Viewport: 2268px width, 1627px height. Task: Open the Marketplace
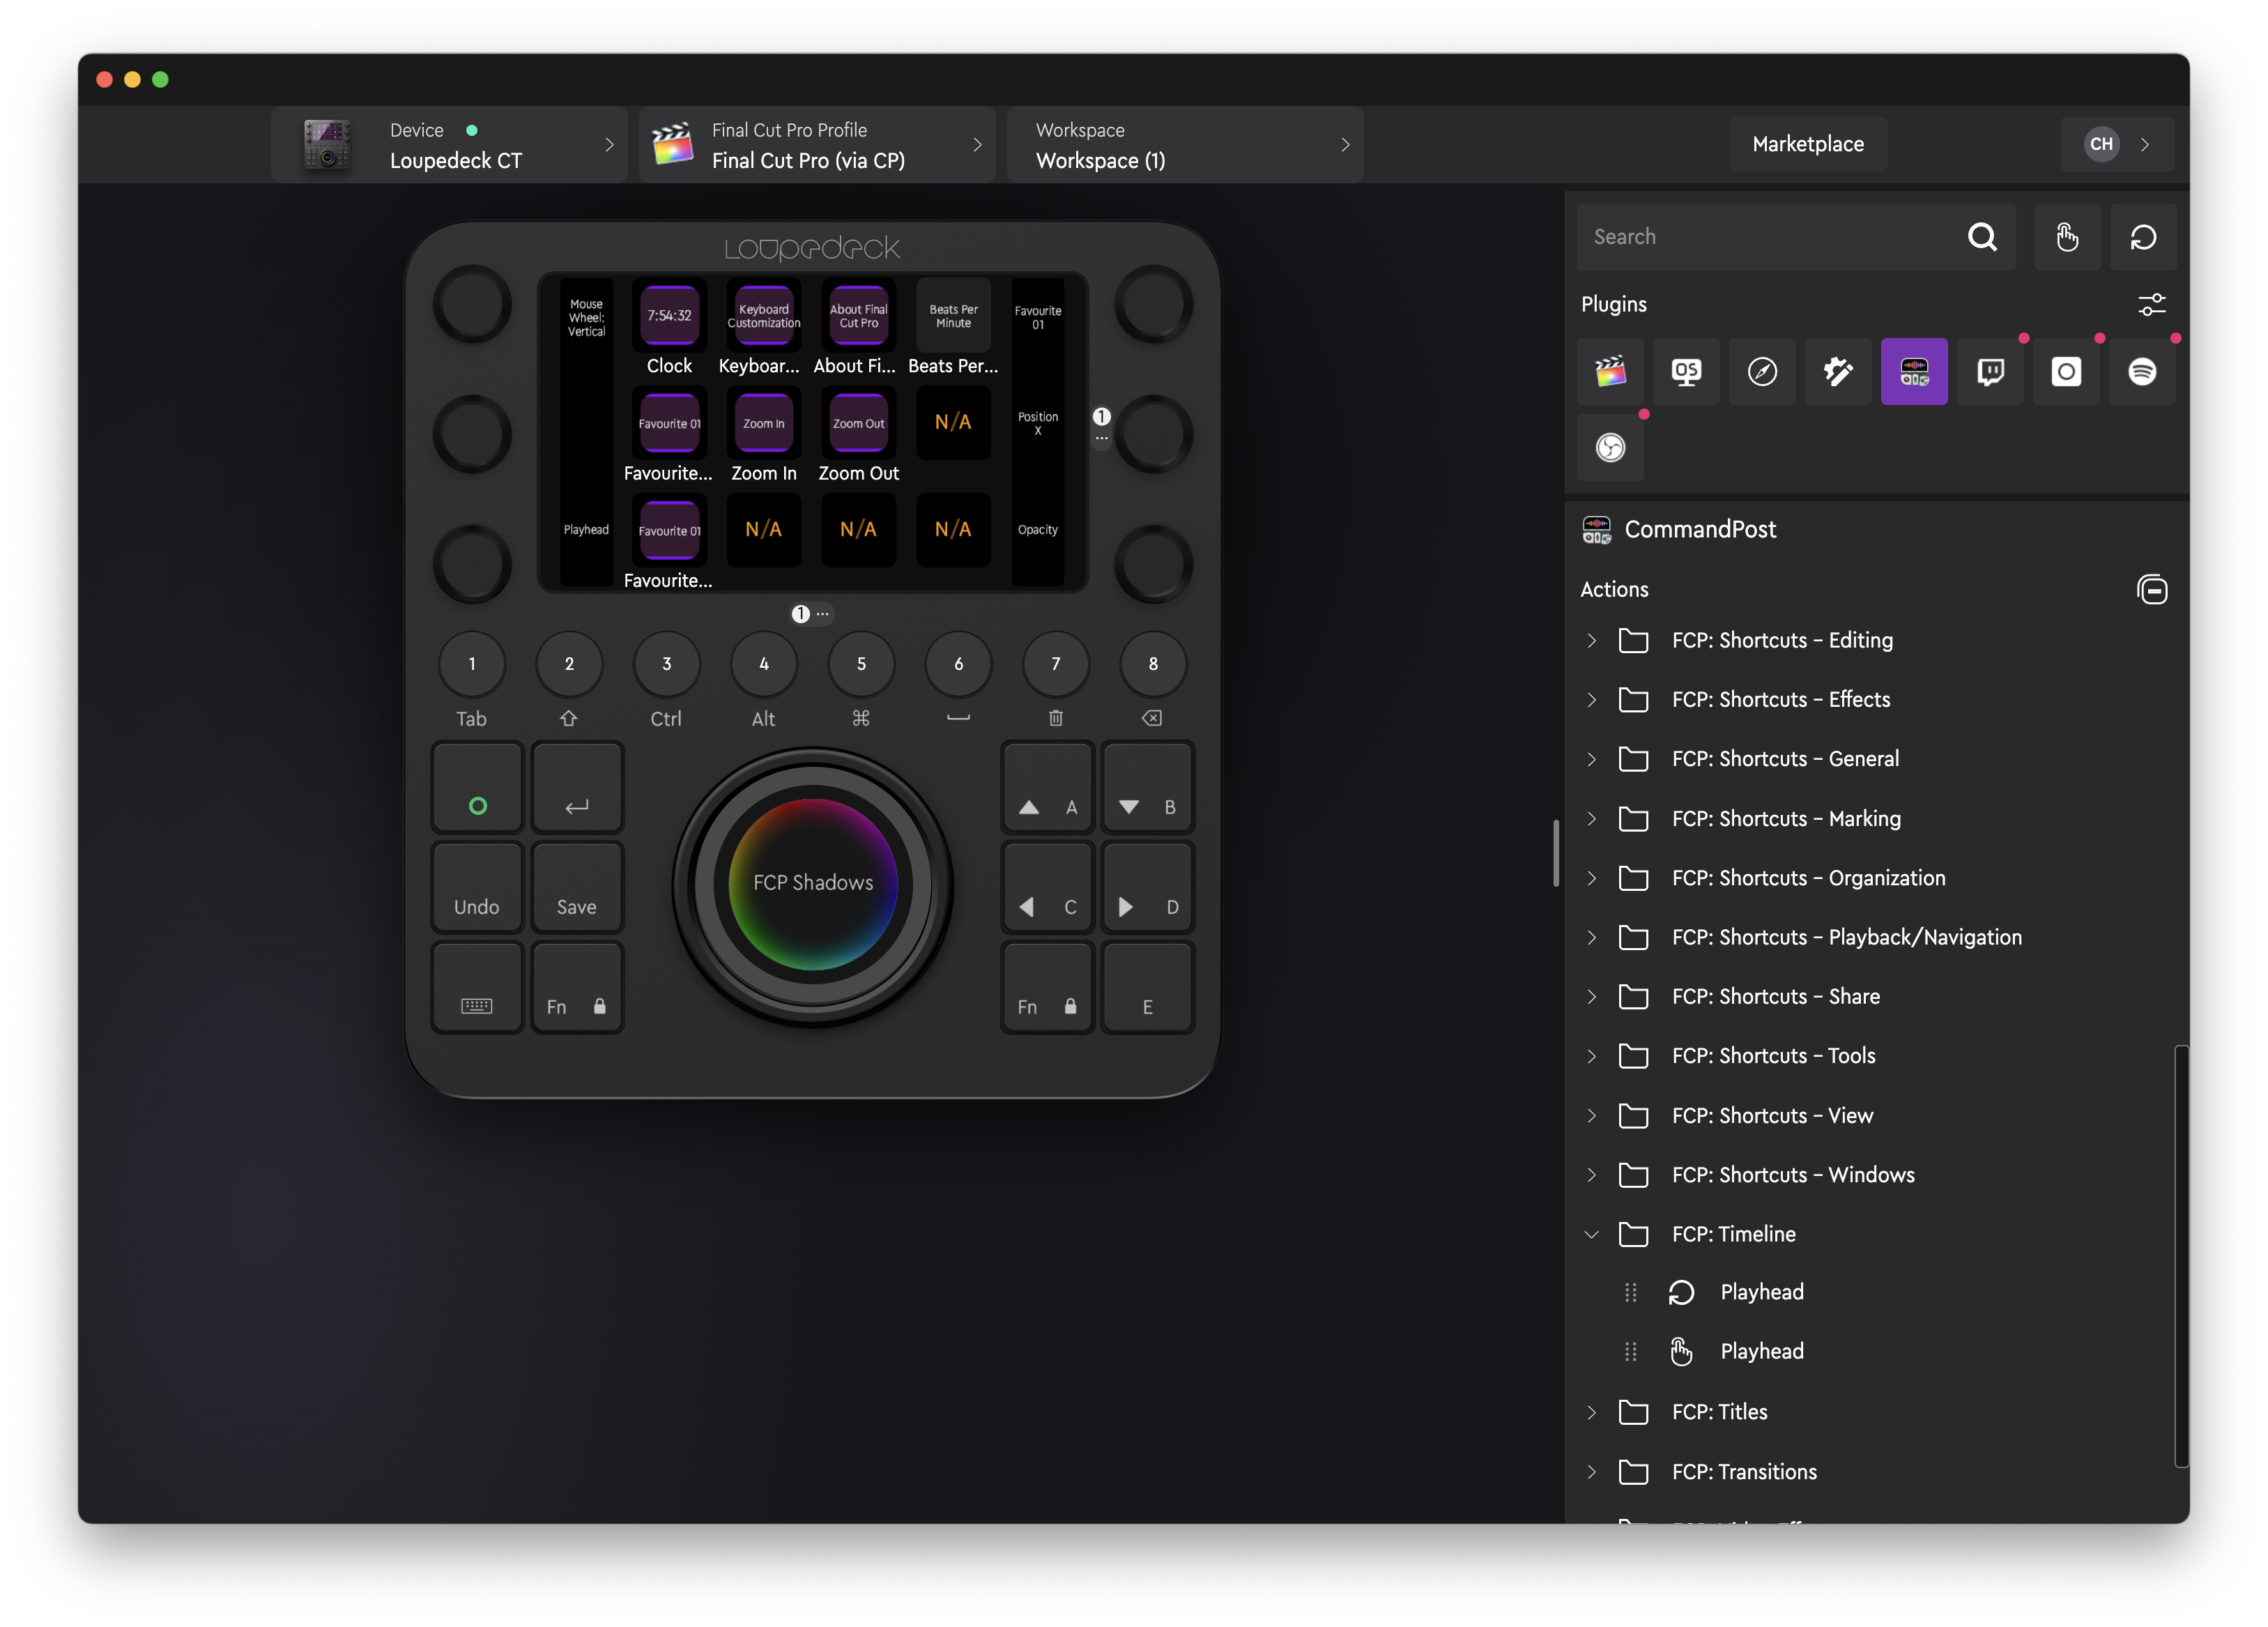tap(1807, 144)
